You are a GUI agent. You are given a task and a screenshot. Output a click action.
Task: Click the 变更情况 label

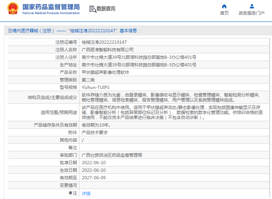click(68, 185)
